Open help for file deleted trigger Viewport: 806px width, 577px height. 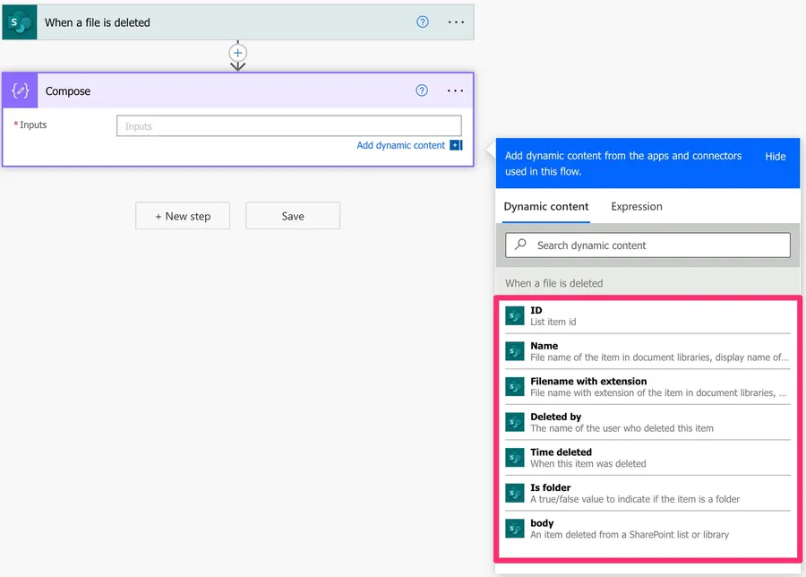pyautogui.click(x=423, y=22)
